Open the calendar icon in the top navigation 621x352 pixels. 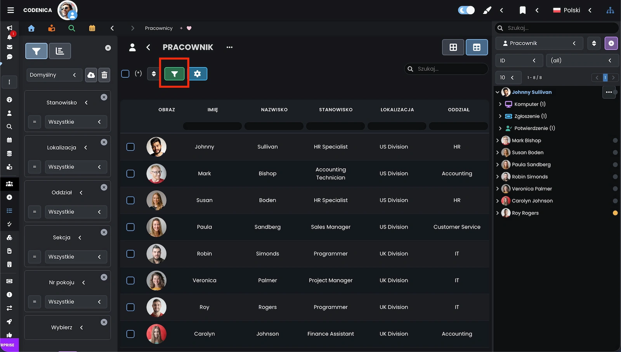click(92, 28)
